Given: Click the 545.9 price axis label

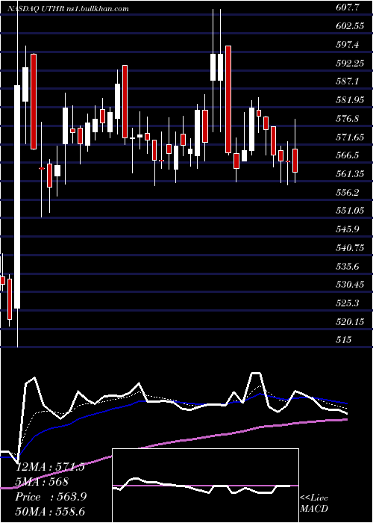Looking at the screenshot, I should point(348,229).
